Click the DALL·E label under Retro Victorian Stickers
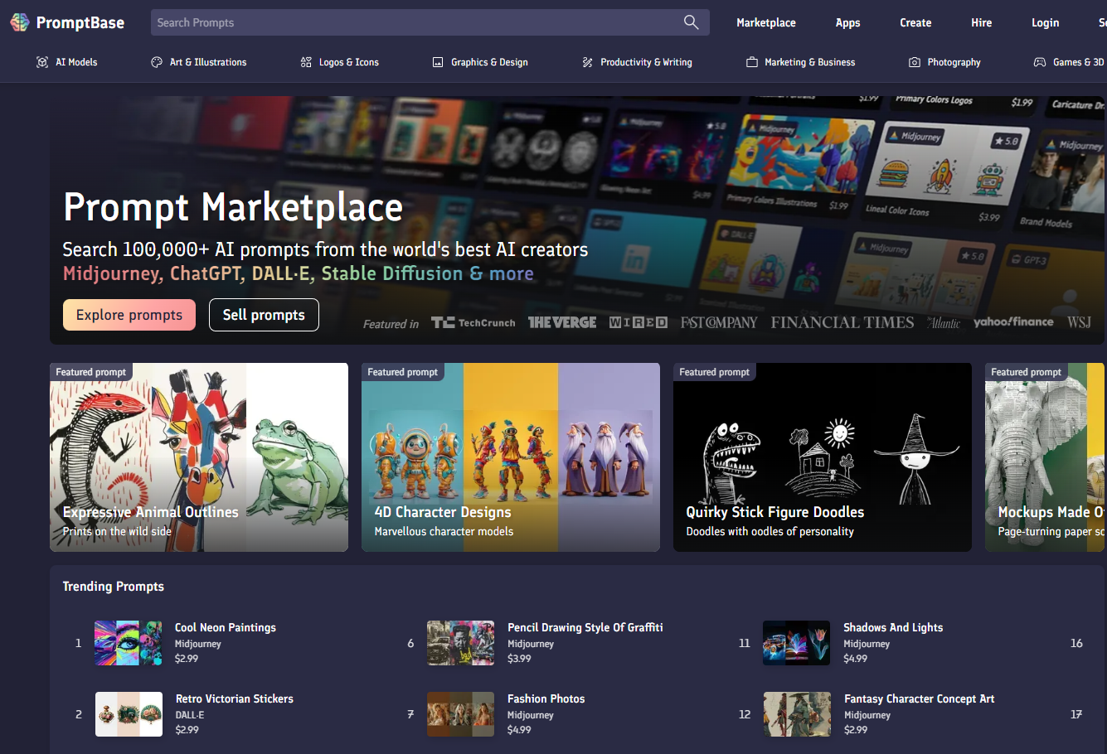This screenshot has height=754, width=1107. [190, 715]
